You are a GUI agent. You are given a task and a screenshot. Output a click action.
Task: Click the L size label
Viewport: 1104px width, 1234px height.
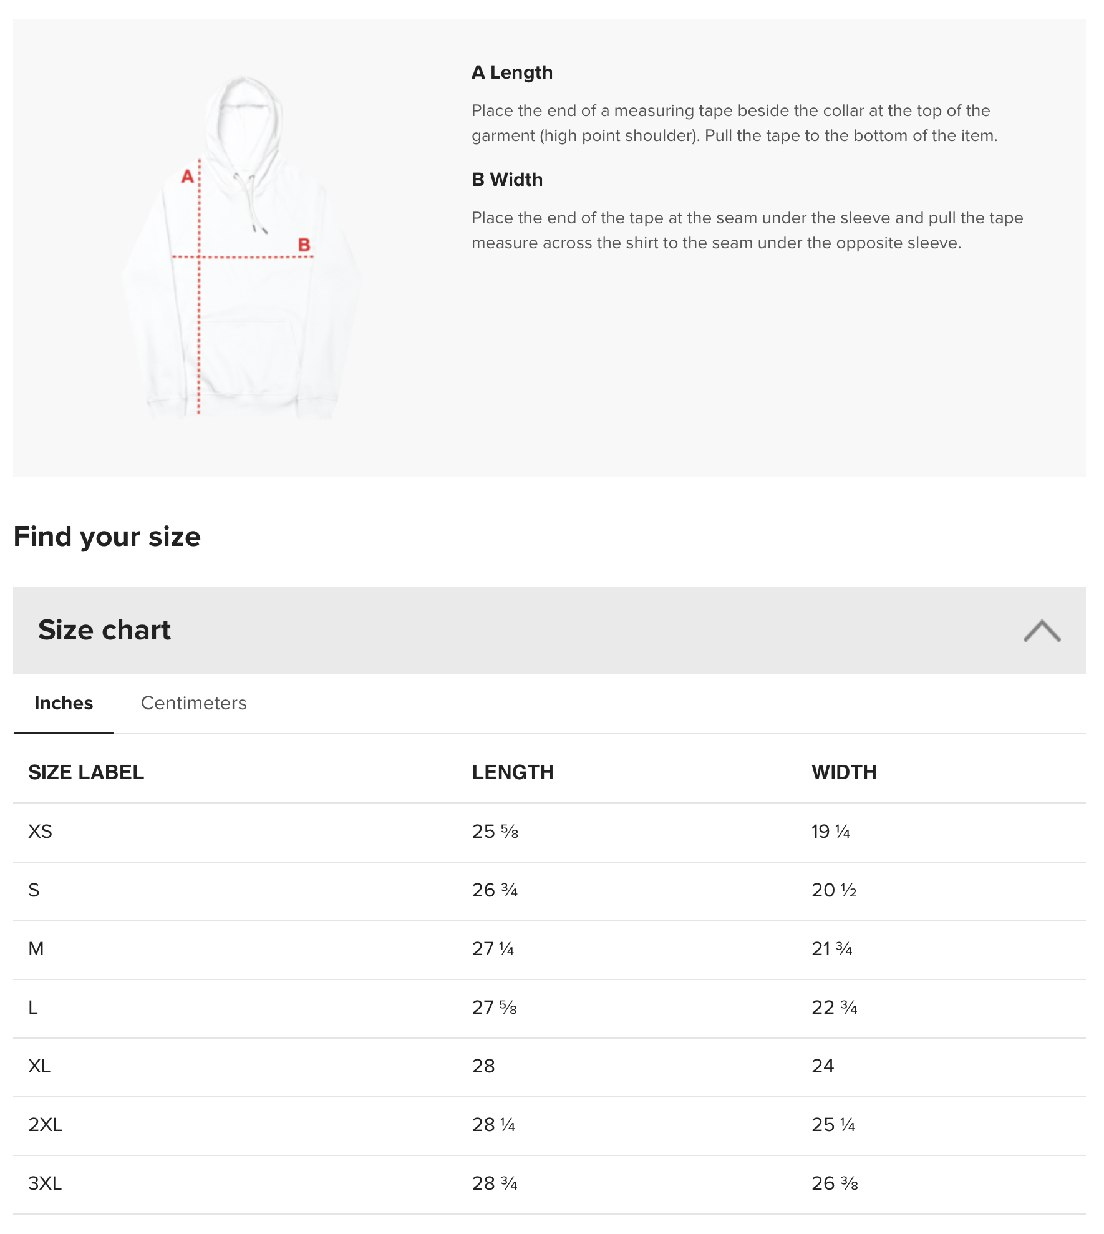tap(33, 1008)
